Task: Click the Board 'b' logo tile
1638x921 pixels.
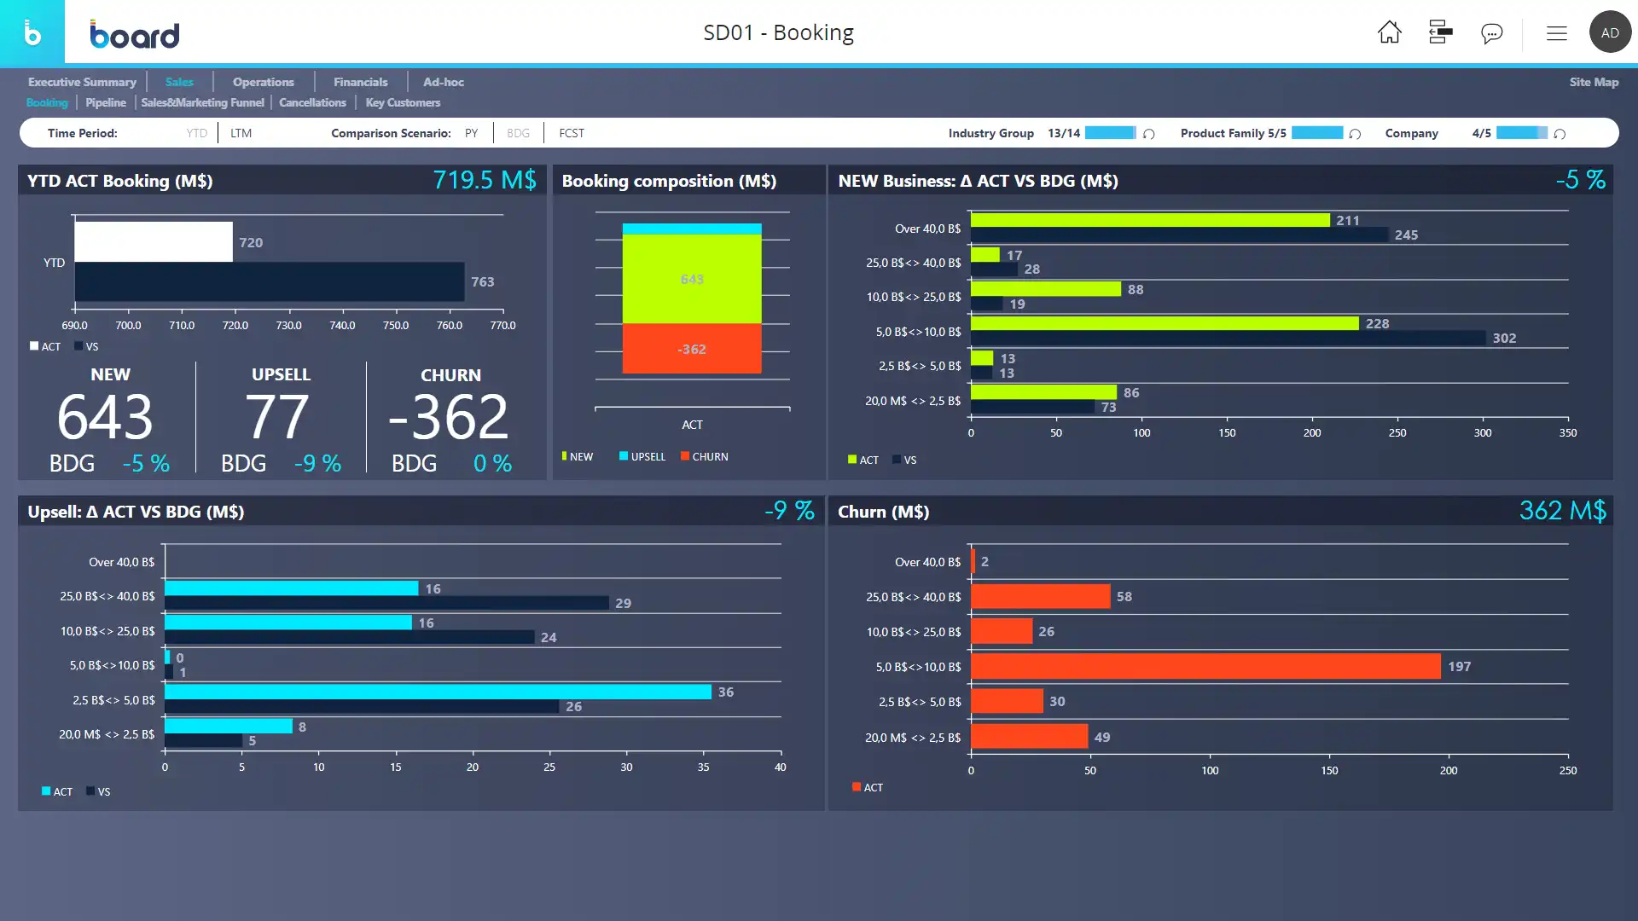Action: [32, 32]
